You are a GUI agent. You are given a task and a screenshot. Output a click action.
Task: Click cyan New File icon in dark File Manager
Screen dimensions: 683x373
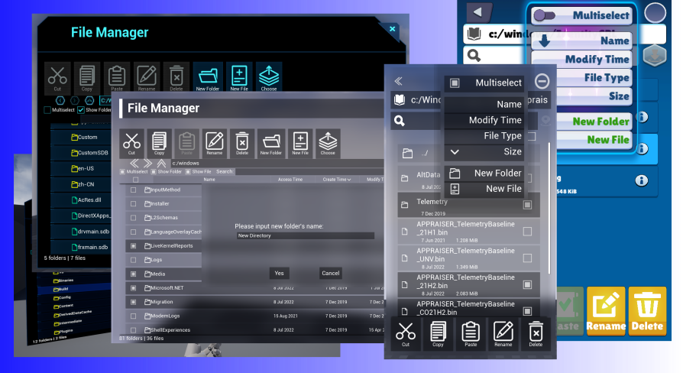[x=238, y=77]
